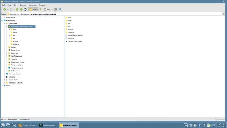Select Шаблоны folder in the tree

pyautogui.click(x=15, y=71)
